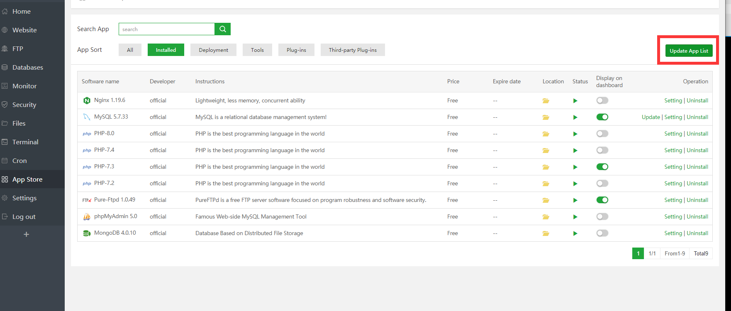
Task: Enable Nginx display on dashboard
Action: [602, 100]
